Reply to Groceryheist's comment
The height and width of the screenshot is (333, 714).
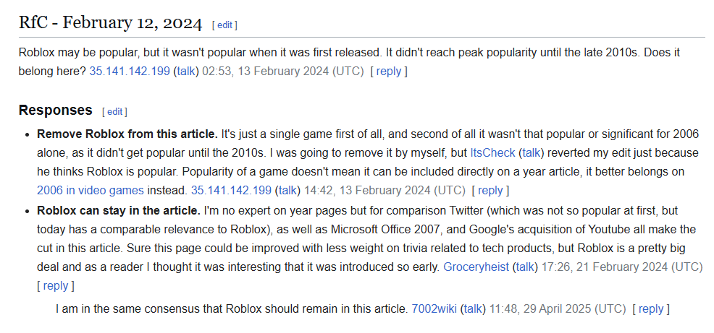point(55,285)
